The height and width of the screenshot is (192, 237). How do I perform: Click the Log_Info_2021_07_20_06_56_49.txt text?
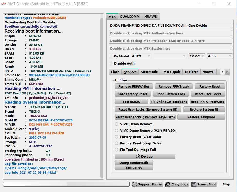(30, 172)
